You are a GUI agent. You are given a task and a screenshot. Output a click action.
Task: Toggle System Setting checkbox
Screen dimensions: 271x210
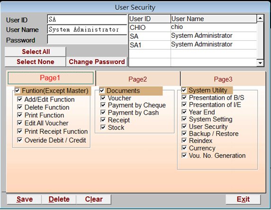(x=184, y=119)
